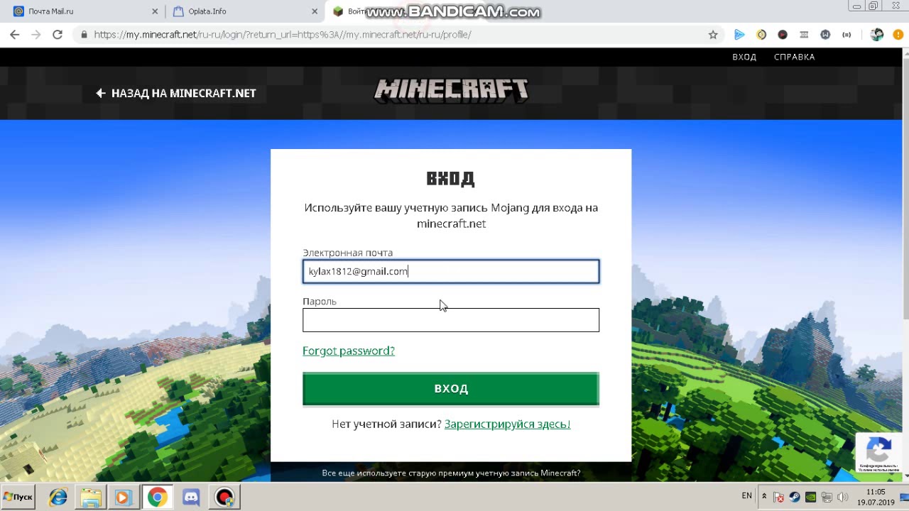Click ВХОД in the top navigation
This screenshot has height=511, width=909.
tap(744, 57)
